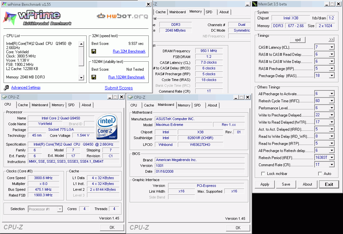The image size is (343, 234).
Task: Click the floppy save icon beside Run 1024M Benchmark
Action: click(x=94, y=77)
